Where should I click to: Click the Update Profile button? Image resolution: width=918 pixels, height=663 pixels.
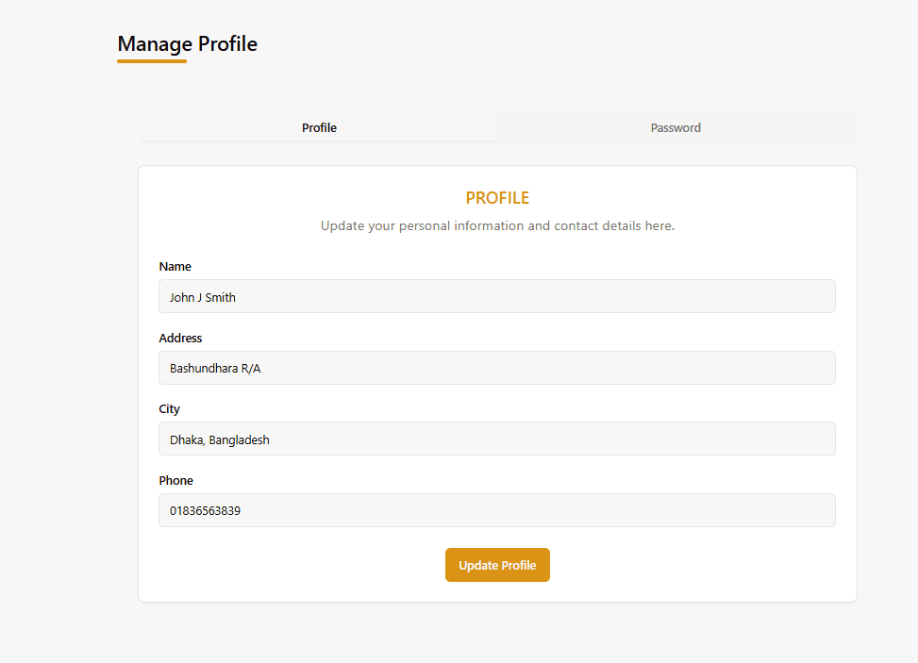click(x=497, y=565)
